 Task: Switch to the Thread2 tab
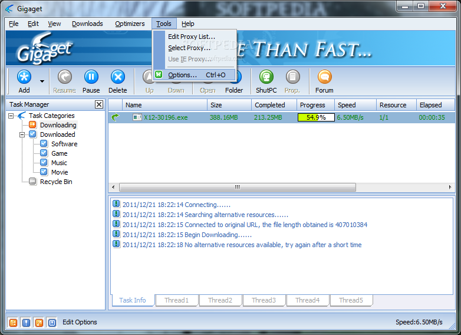click(x=220, y=300)
